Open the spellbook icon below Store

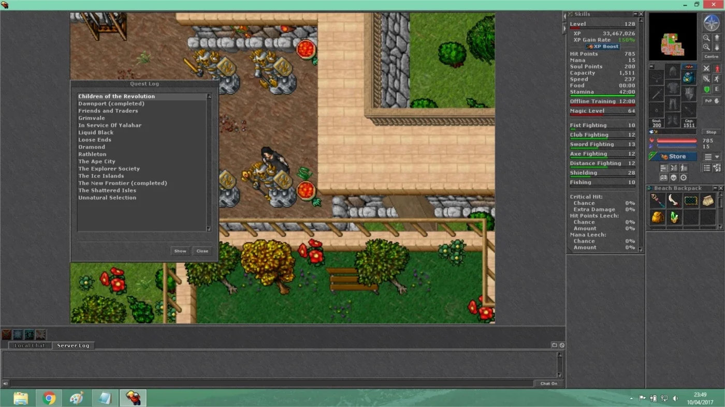(x=664, y=177)
